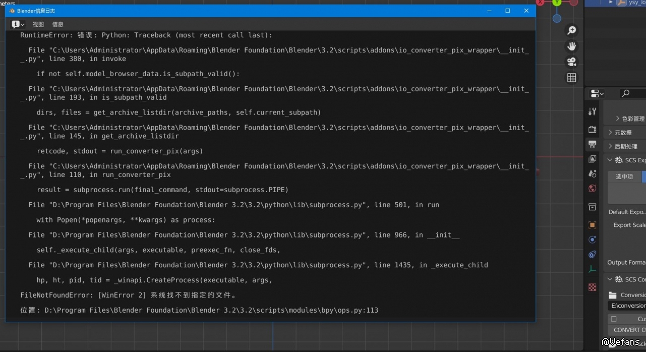
Task: Open the Object properties orange square icon
Action: click(x=593, y=225)
